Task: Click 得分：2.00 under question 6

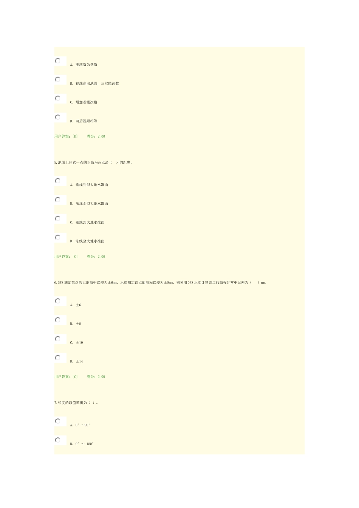Action: [x=96, y=377]
